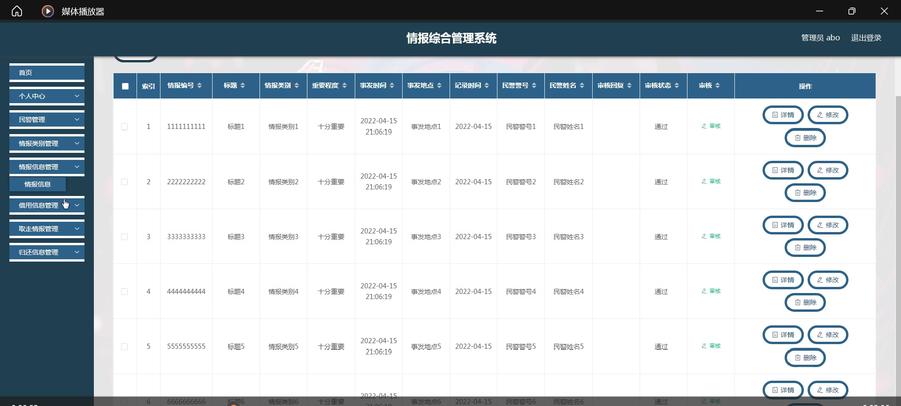Toggle the select-all checkbox in table header
The height and width of the screenshot is (406, 901).
pyautogui.click(x=125, y=86)
